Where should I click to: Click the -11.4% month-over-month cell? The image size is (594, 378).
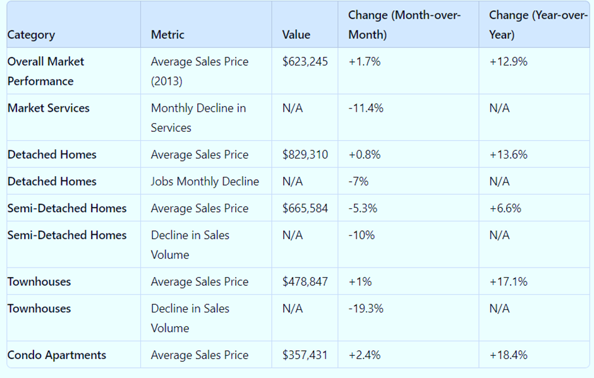366,108
